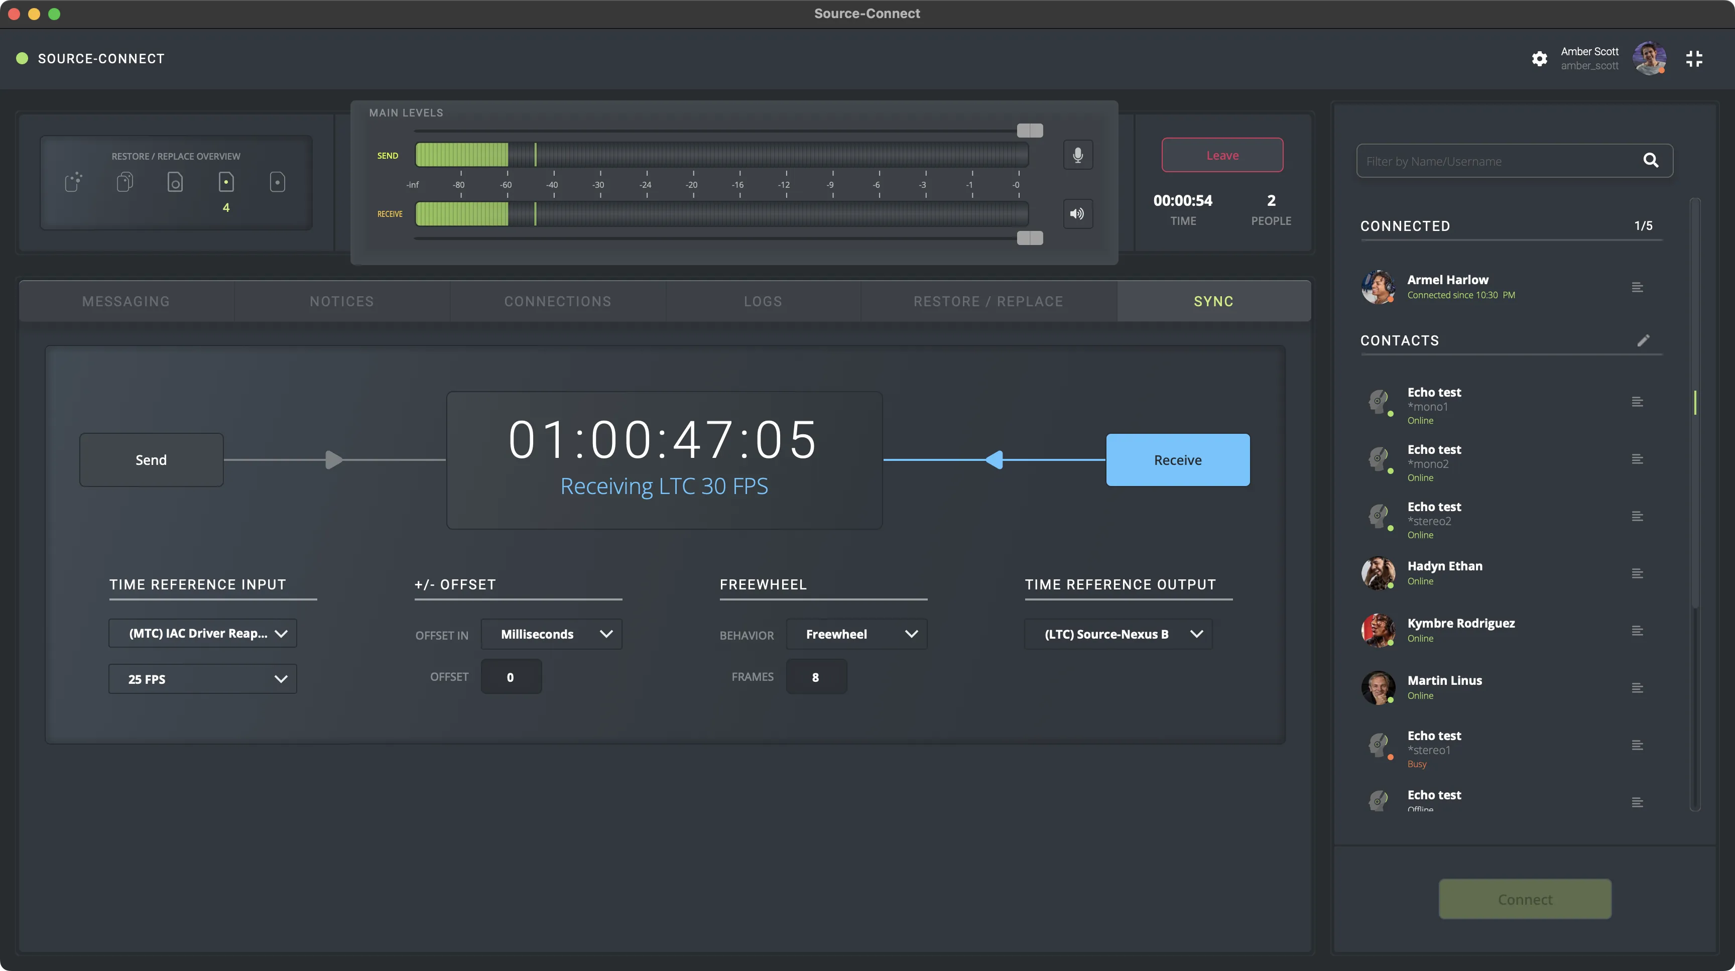Open the Logs tab
1735x971 pixels.
pyautogui.click(x=763, y=302)
